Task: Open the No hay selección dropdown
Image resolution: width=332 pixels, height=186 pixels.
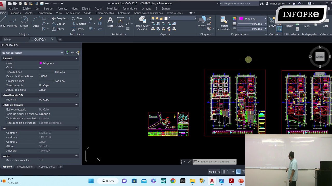Action: 32,53
